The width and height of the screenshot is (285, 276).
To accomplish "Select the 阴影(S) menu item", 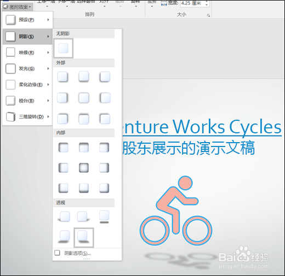I will (x=27, y=37).
